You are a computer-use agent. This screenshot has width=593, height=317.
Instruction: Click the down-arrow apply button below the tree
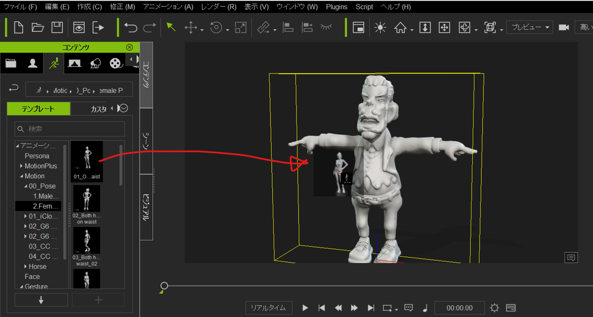point(41,300)
